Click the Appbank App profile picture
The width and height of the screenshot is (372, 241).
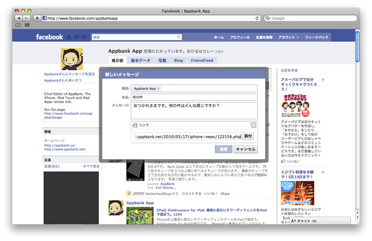(x=72, y=59)
